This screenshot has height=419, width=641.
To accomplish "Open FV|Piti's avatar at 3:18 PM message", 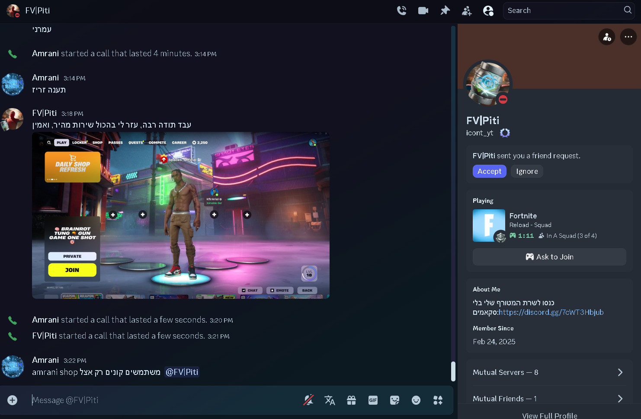I will pos(13,119).
